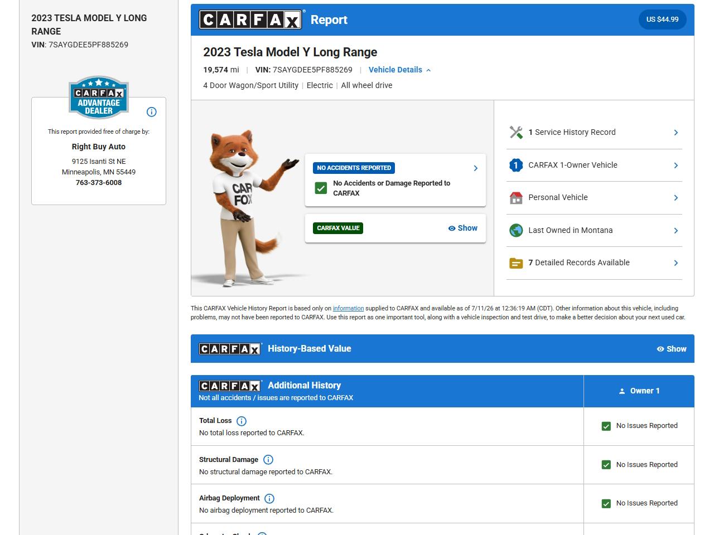The height and width of the screenshot is (535, 714).
Task: Click the green No Accidents checkmark box
Action: click(x=321, y=188)
